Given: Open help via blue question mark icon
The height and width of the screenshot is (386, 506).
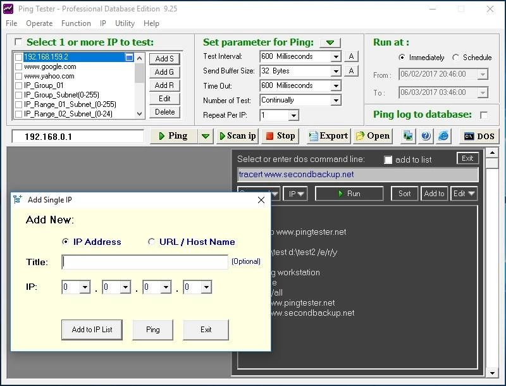Looking at the screenshot, I should point(426,136).
